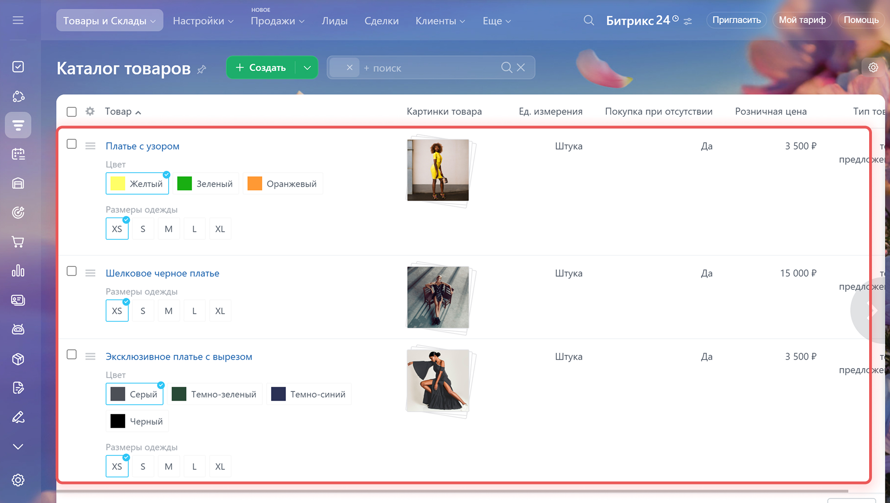Open the shopping cart sidebar icon
The width and height of the screenshot is (890, 503).
18,242
